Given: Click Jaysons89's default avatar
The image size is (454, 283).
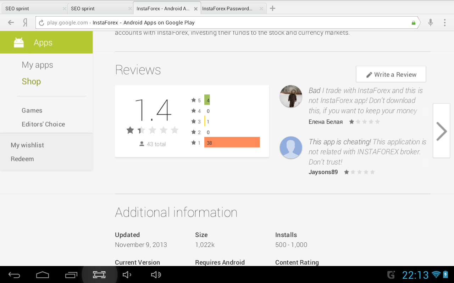Looking at the screenshot, I should 291,148.
